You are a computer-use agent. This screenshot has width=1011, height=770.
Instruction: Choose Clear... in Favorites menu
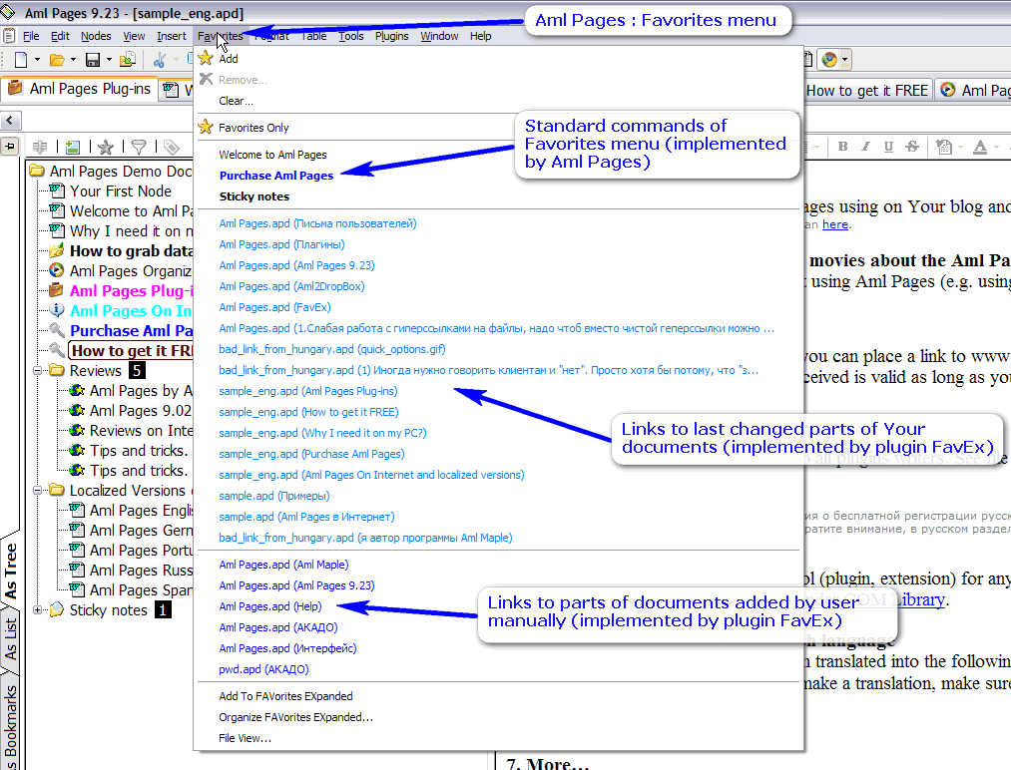click(236, 101)
